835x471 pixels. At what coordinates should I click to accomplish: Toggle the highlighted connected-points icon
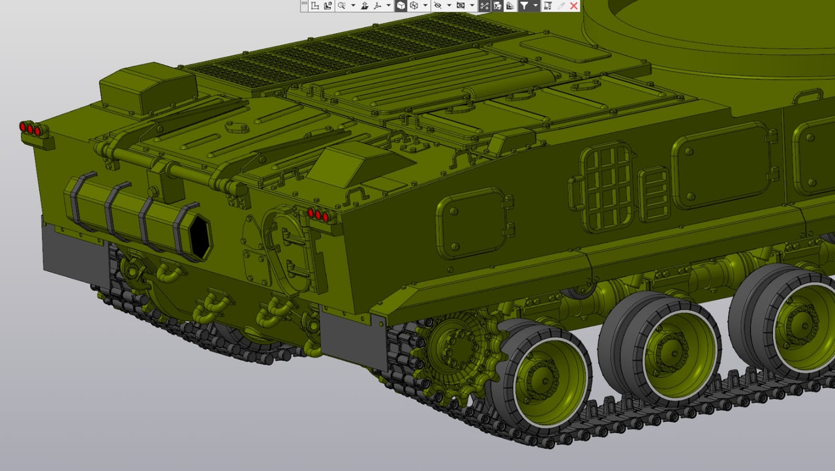tap(484, 5)
